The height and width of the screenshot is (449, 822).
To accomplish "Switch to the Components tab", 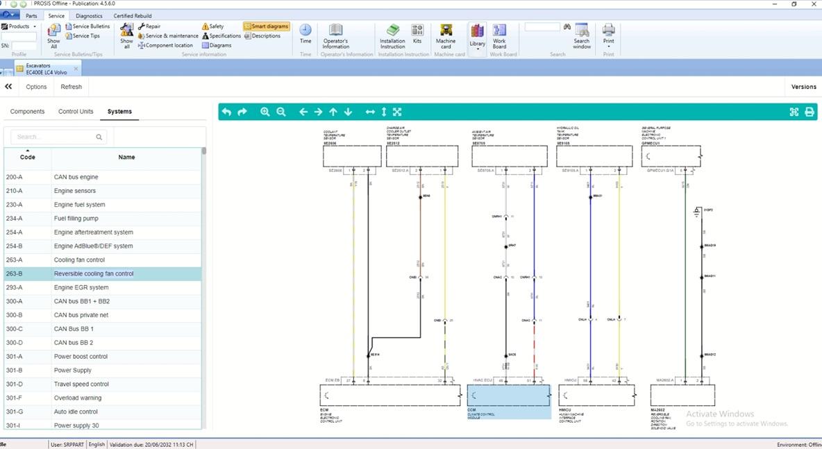I will [x=27, y=112].
